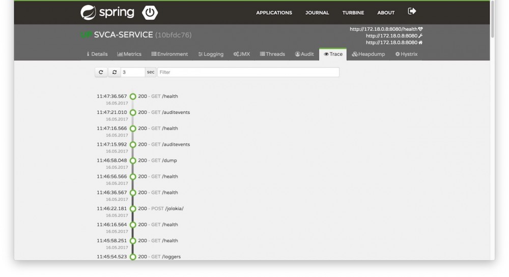This screenshot has width=509, height=277.
Task: Click the wrench icon beside management URL
Action: [420, 36]
